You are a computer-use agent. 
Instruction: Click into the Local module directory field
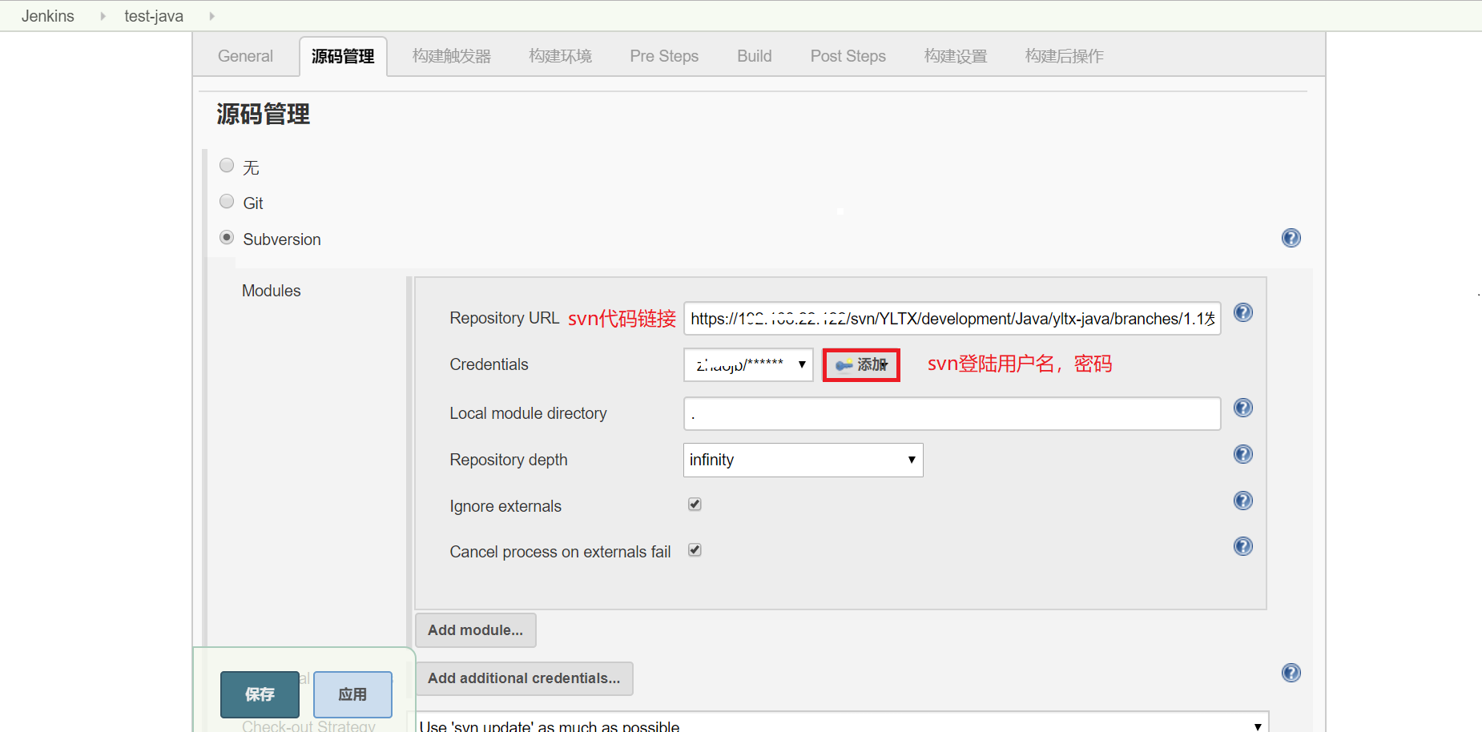[x=952, y=413]
